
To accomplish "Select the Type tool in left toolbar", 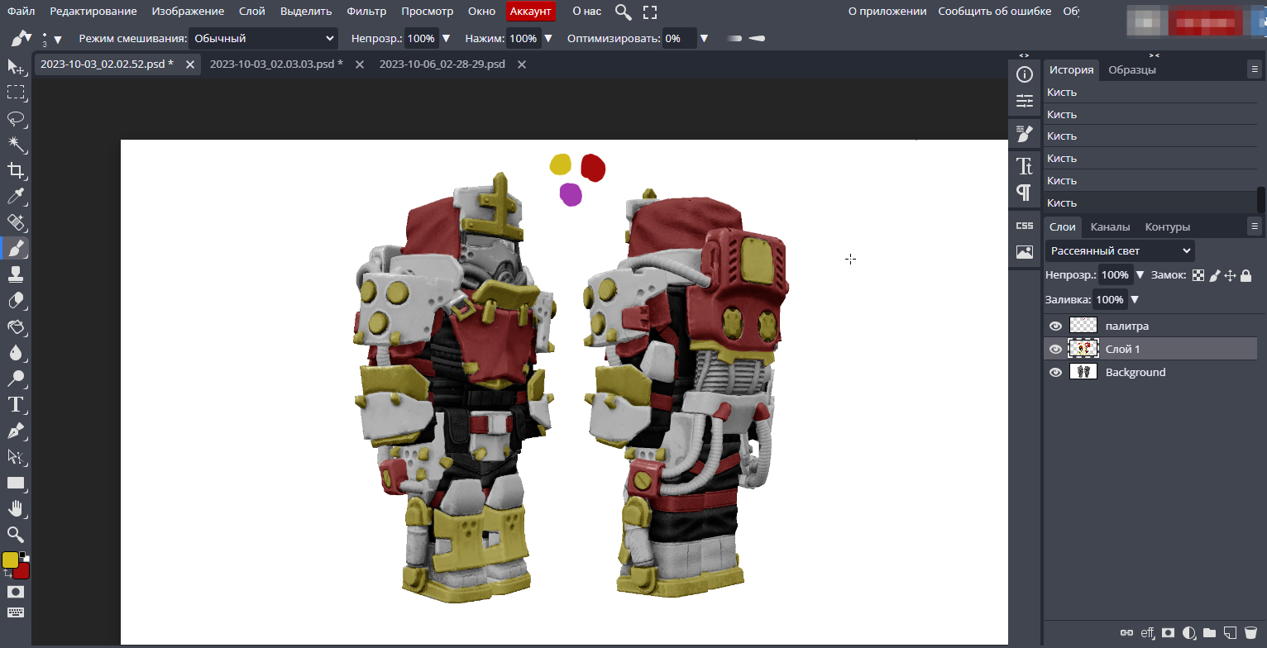I will [x=15, y=404].
